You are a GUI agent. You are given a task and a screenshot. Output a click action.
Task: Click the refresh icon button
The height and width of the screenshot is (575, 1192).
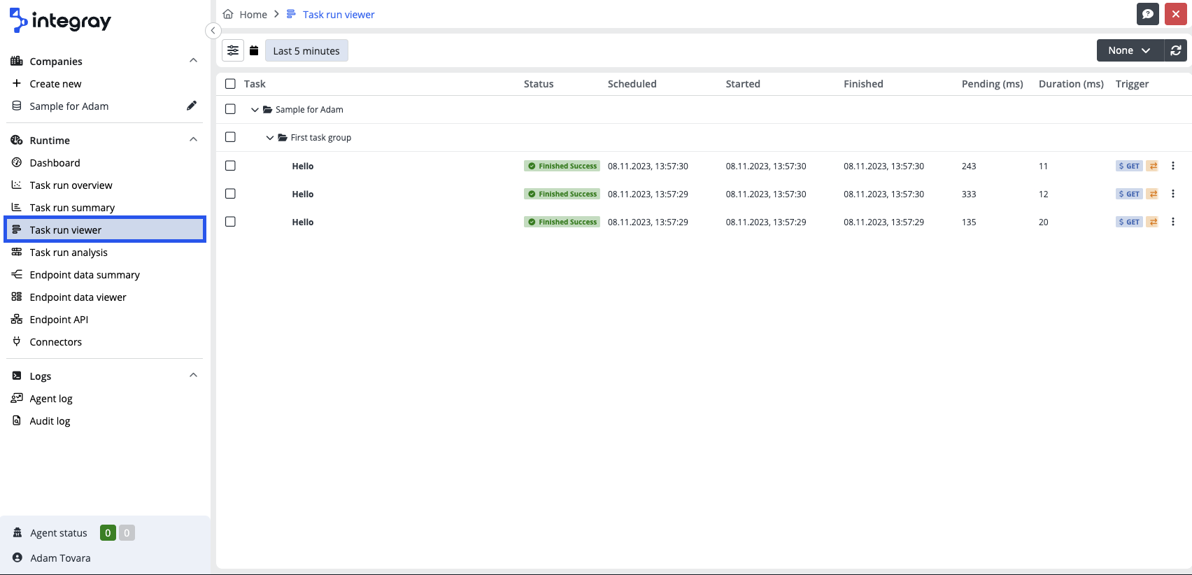[1176, 50]
